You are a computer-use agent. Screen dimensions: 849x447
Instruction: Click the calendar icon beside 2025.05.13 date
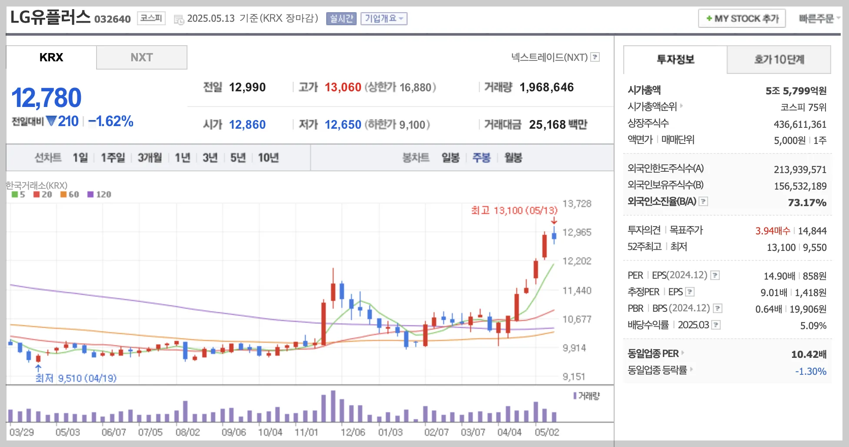coord(179,20)
